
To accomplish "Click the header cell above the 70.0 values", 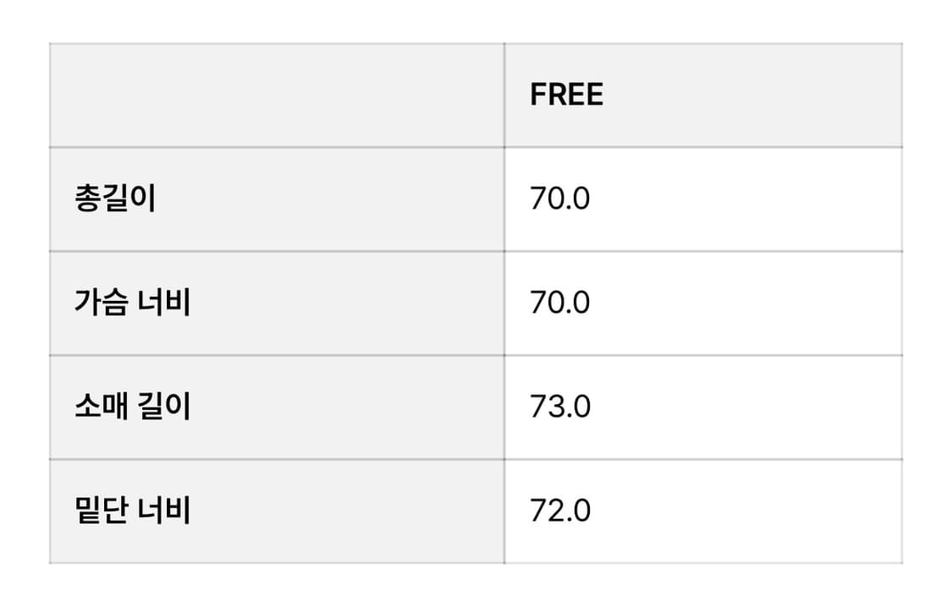I will pos(702,96).
